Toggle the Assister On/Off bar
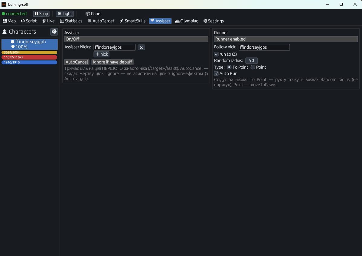The image size is (362, 256). point(136,39)
